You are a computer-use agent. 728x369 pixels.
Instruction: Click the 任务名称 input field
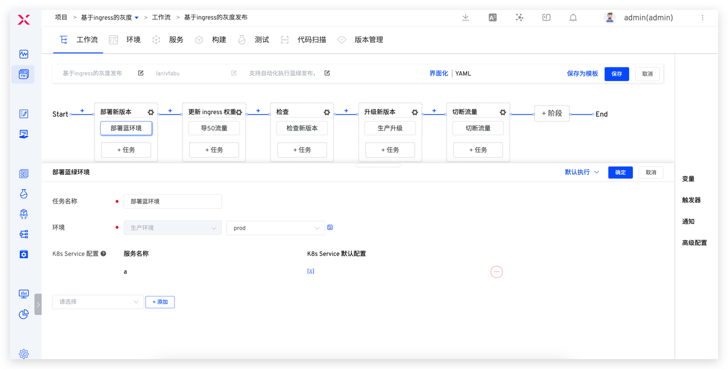[172, 202]
